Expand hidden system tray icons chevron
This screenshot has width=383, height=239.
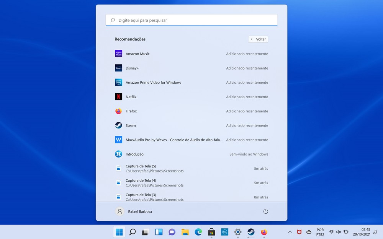[x=290, y=232]
